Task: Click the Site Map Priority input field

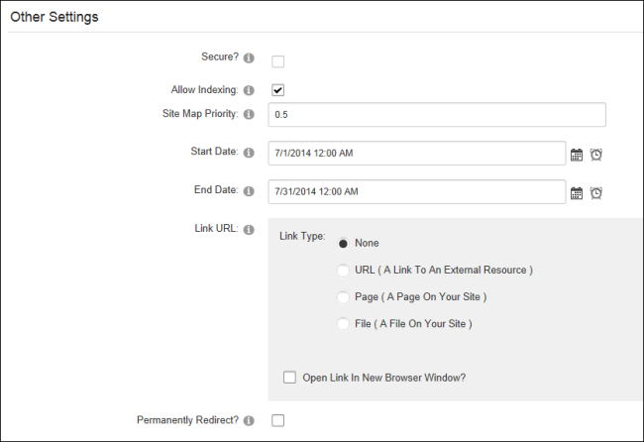Action: tap(437, 115)
